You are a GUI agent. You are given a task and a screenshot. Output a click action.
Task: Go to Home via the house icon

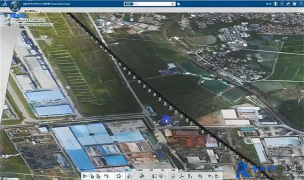pos(294,4)
